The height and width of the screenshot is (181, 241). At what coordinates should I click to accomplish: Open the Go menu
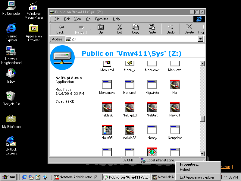click(88, 19)
